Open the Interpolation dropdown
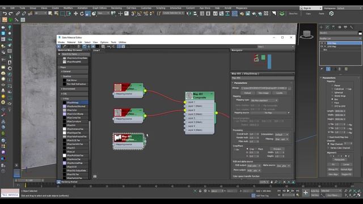This screenshot has width=363, height=204. point(281,134)
